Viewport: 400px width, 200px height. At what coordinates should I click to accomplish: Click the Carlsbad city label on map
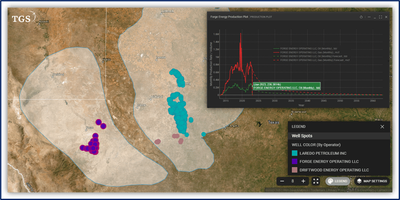coord(58,75)
